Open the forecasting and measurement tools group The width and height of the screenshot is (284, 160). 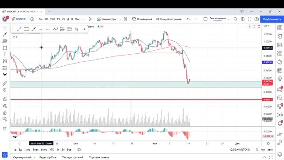point(5,68)
